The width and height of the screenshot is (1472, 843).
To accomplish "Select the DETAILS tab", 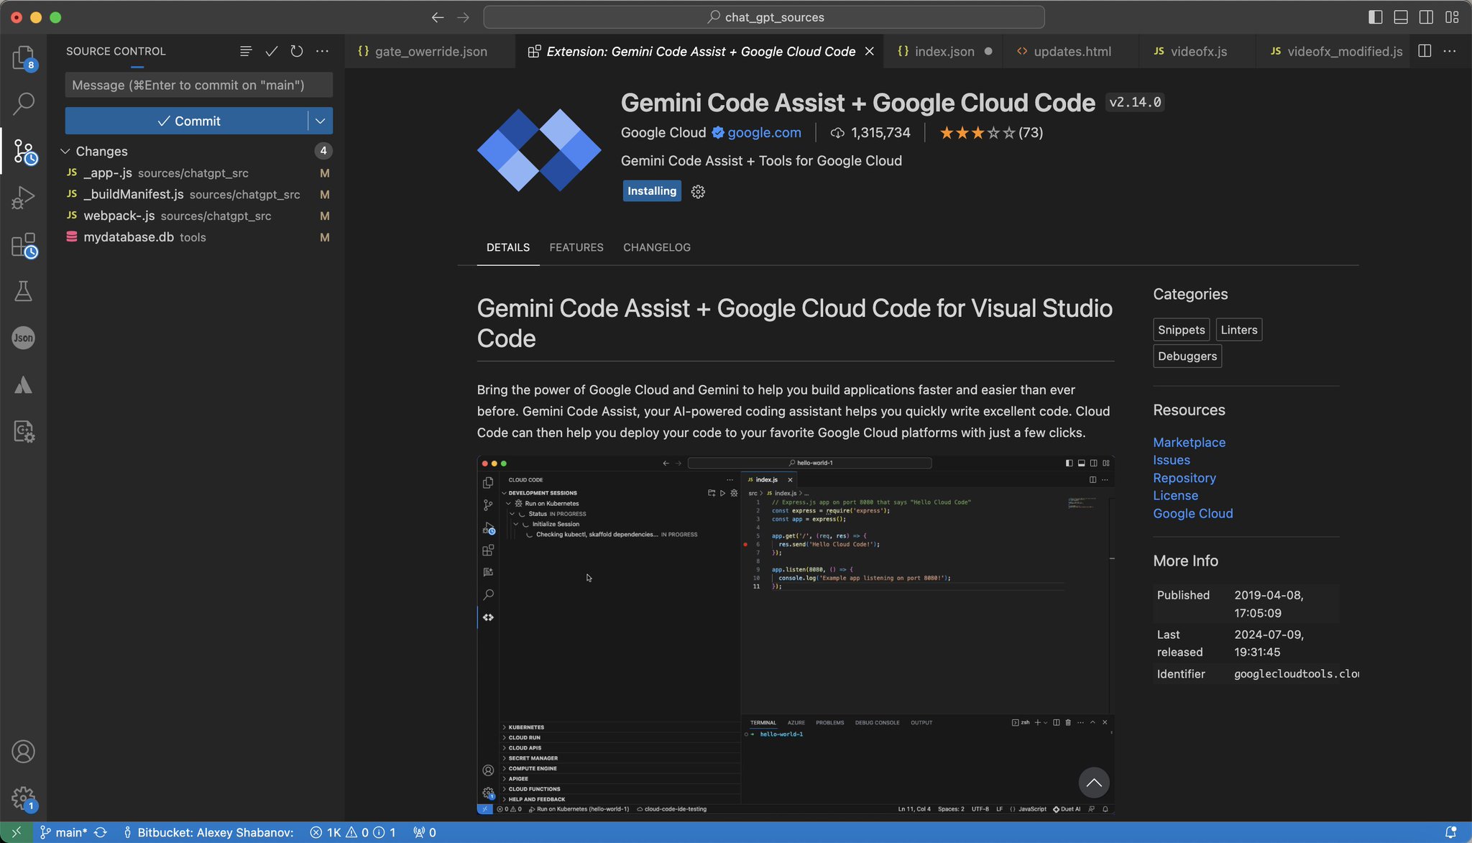I will 508,247.
